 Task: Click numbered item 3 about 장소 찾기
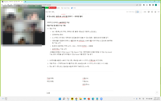click(x=69, y=66)
